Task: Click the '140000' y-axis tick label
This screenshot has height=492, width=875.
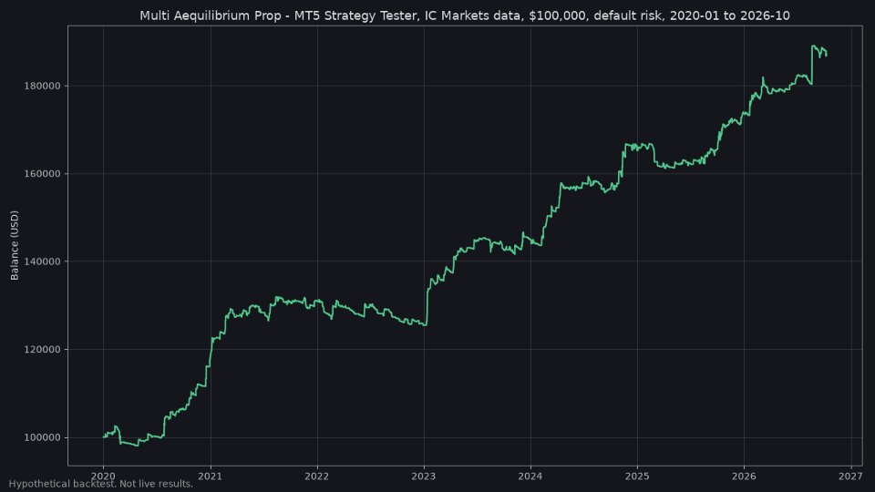Action: [x=44, y=261]
